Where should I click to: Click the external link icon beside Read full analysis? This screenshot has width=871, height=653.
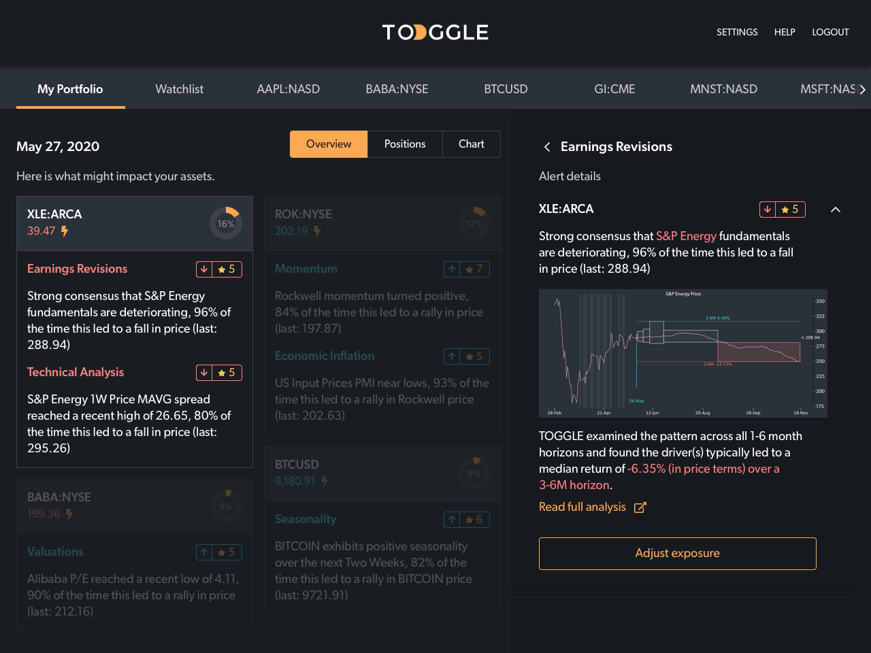(640, 507)
